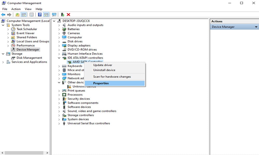Click the Print queues printer icon

pyautogui.click(x=64, y=91)
